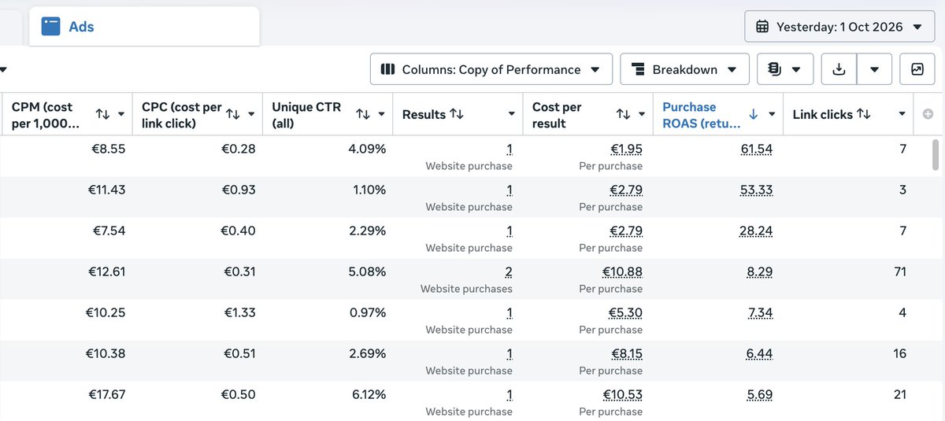Open the Ads tab
The height and width of the screenshot is (421, 945).
point(144,27)
